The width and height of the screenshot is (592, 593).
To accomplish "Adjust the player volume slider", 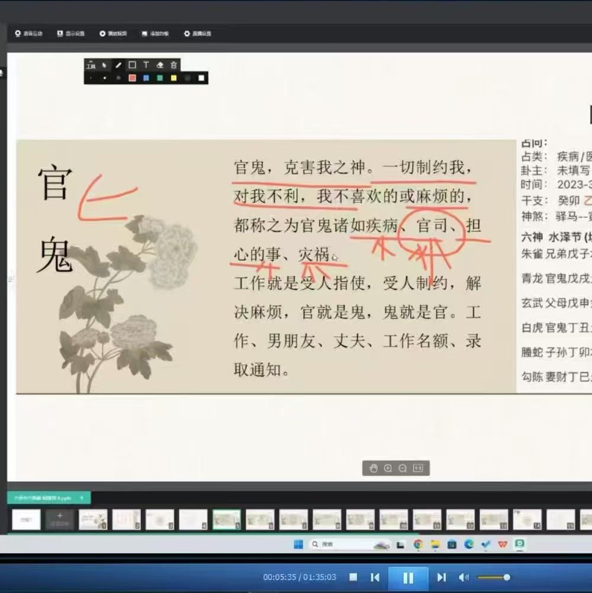I will click(494, 577).
